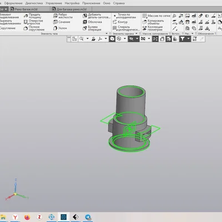Select the Отверстие простое tool

[33, 22]
